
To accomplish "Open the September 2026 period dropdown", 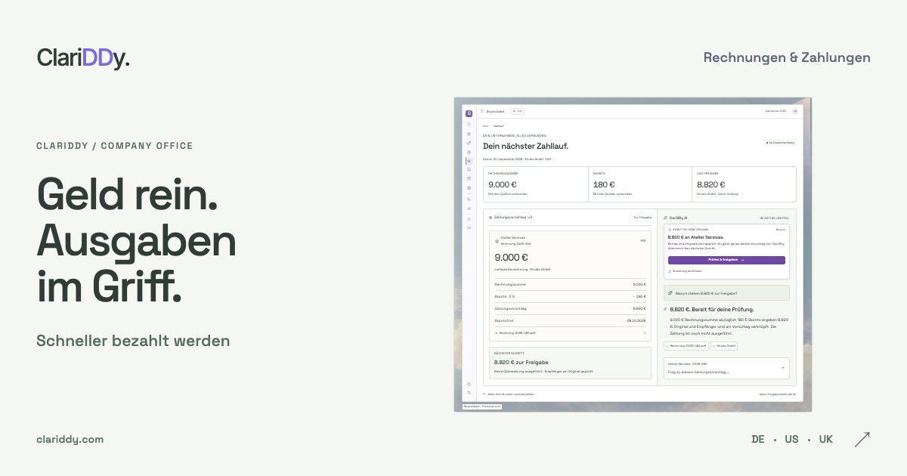I will coord(776,111).
